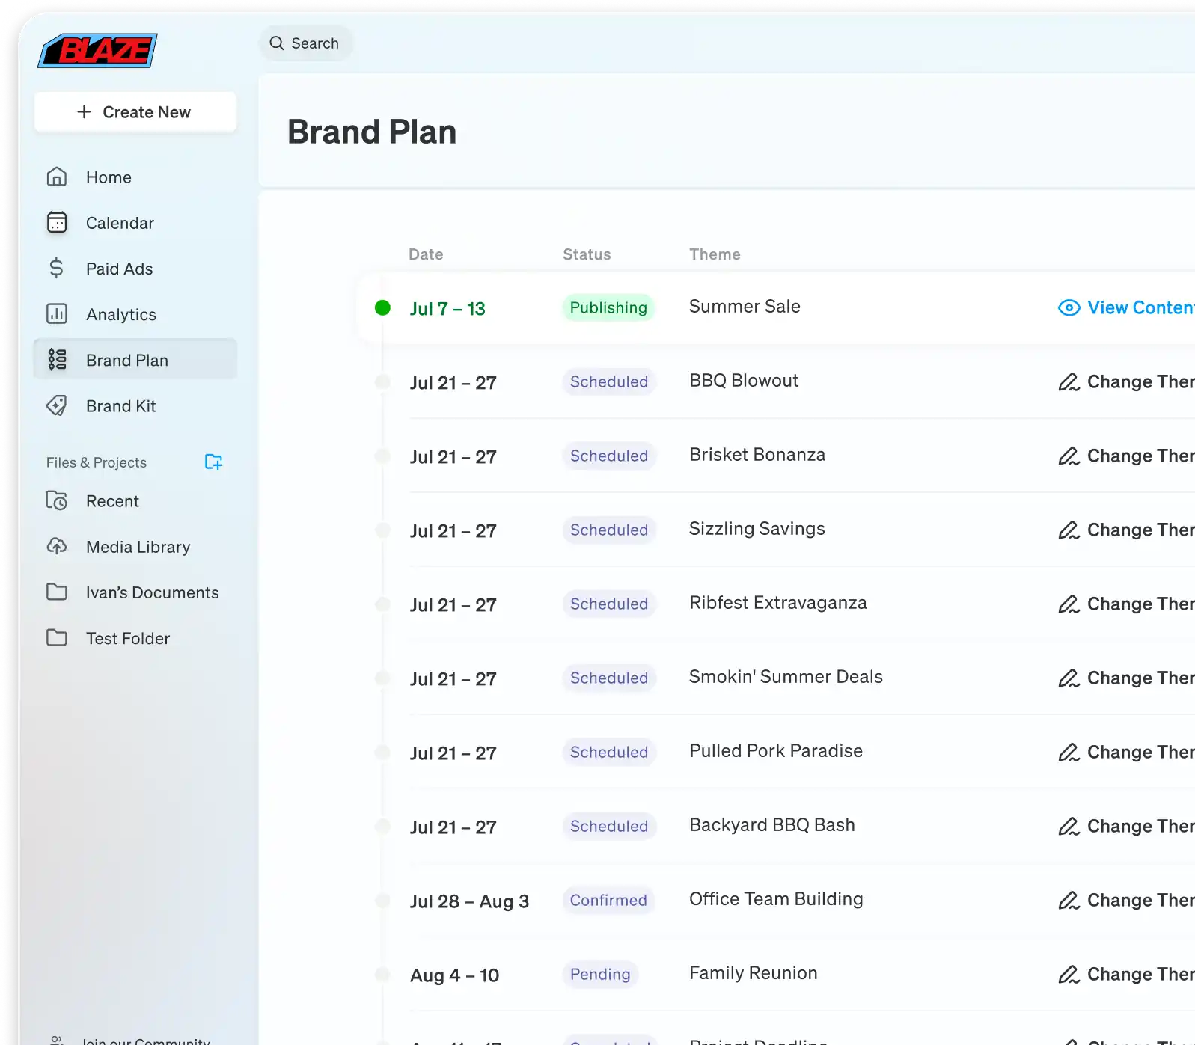Click the Summer Sale theme text
The image size is (1195, 1045).
coord(745,307)
